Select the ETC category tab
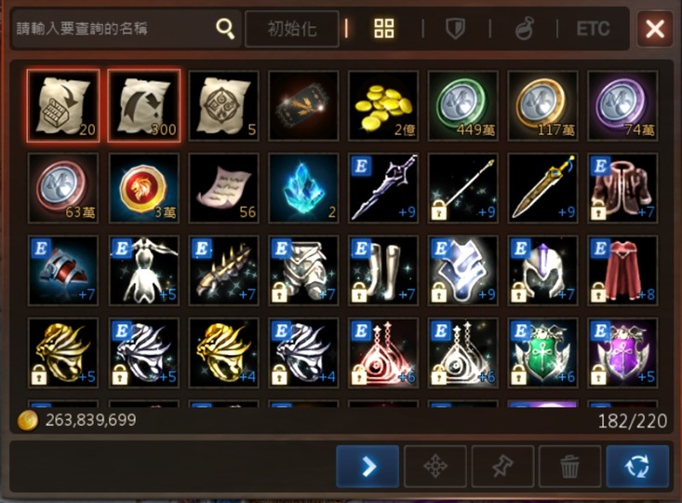Screen dimensions: 682x503 point(593,29)
